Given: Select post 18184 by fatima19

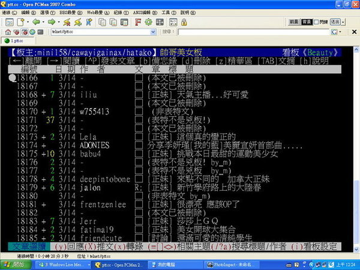Looking at the screenshot, I should click(x=175, y=230).
